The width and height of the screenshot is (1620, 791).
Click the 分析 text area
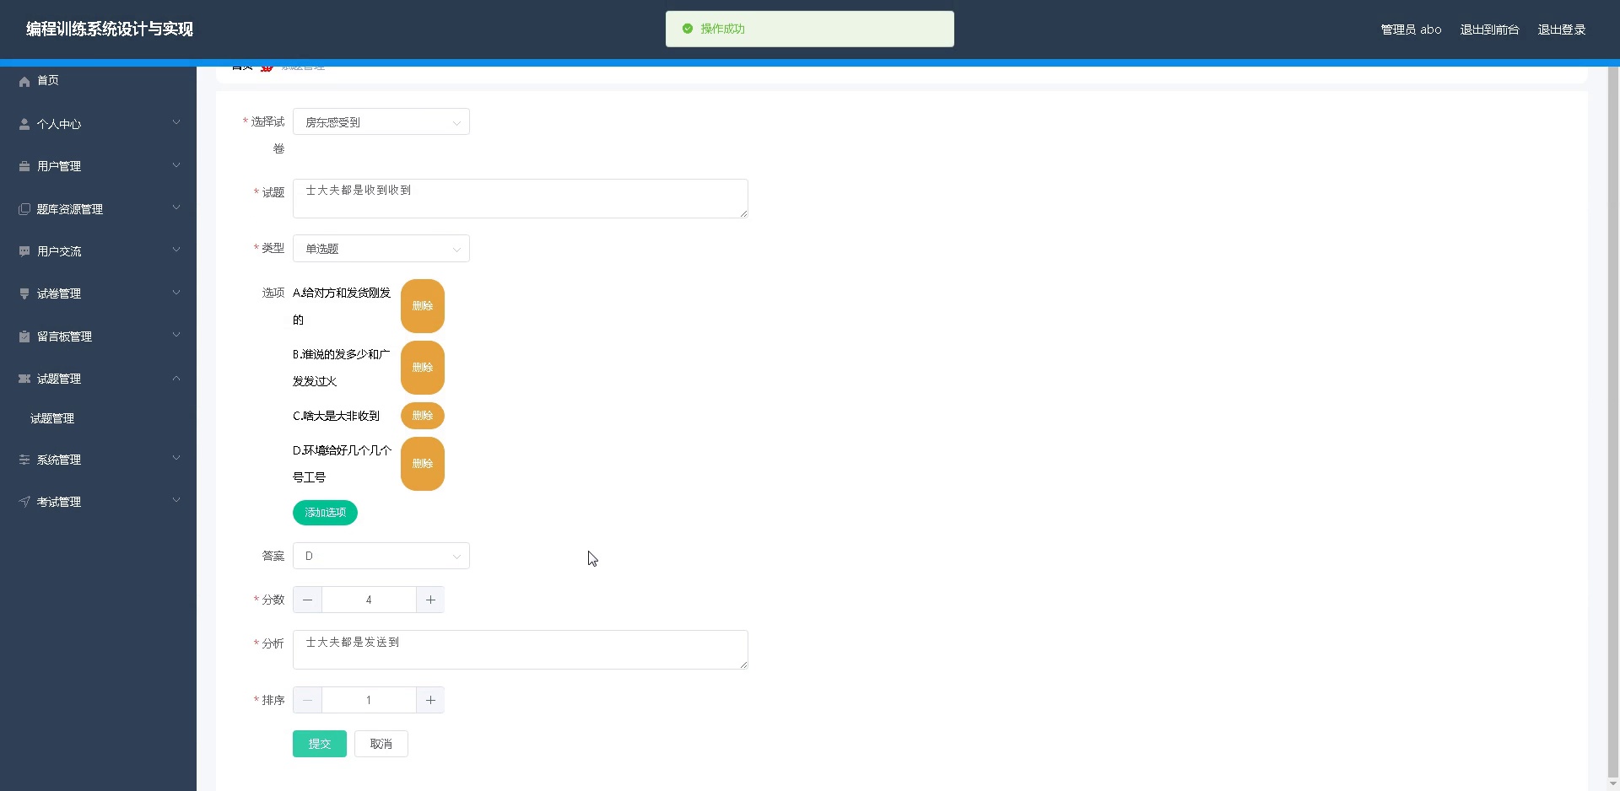point(521,649)
